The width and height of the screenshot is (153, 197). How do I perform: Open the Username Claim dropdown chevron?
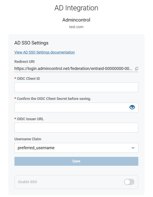pyautogui.click(x=133, y=148)
